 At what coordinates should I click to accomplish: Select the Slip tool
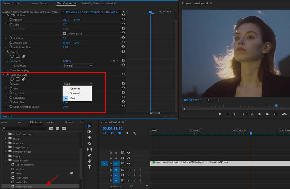point(89,149)
